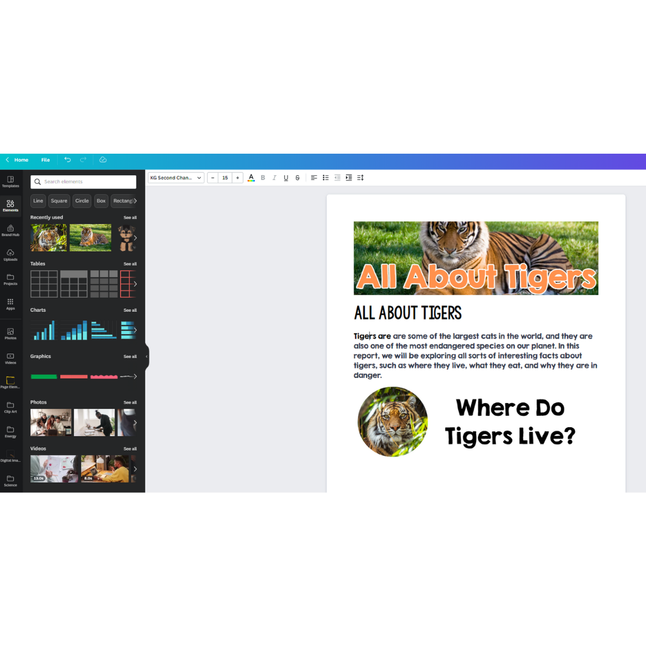Toggle underline formatting

[x=285, y=177]
